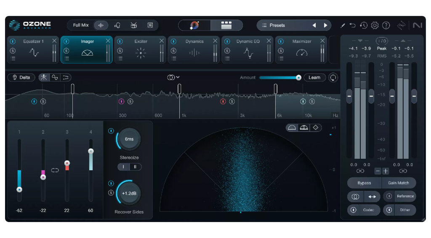Select the Polar Level vectorscope view icon
The width and height of the screenshot is (431, 238).
coord(304,128)
